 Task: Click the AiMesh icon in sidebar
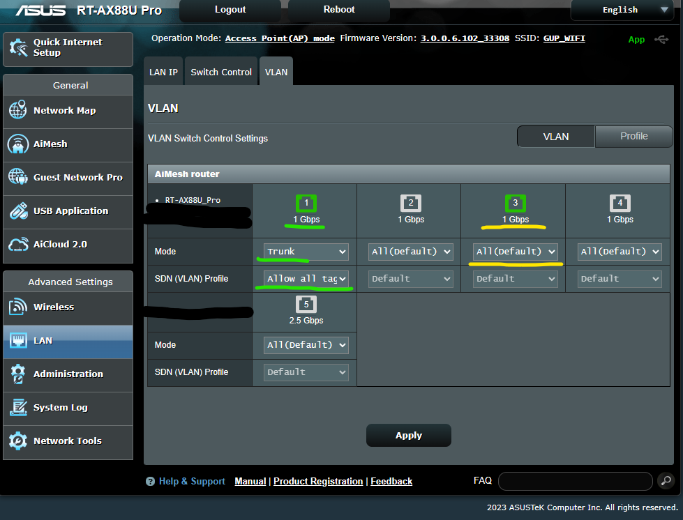pyautogui.click(x=18, y=144)
